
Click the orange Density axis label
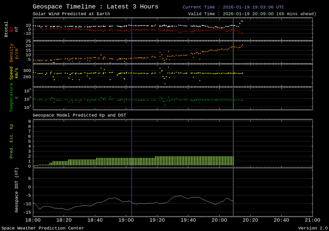pyautogui.click(x=12, y=53)
